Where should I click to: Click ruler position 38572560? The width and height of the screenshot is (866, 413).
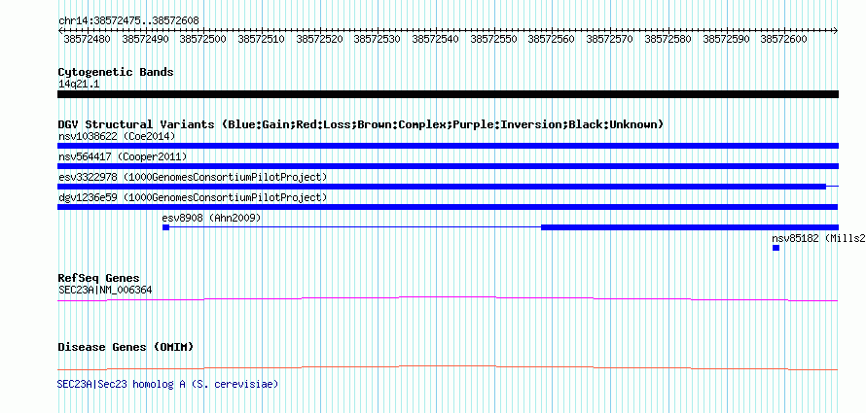[x=551, y=39]
